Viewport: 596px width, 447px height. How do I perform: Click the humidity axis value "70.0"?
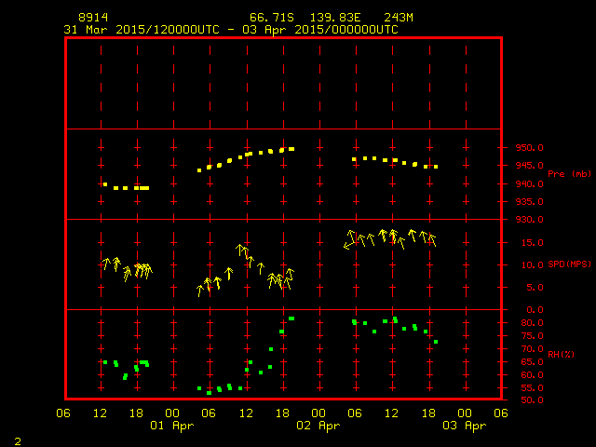click(532, 348)
